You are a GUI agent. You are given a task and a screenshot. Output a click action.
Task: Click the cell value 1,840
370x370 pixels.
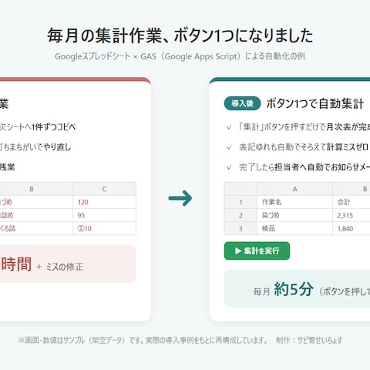click(351, 228)
